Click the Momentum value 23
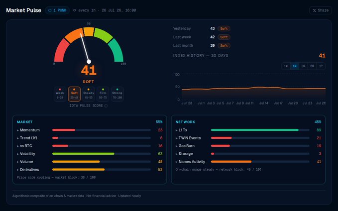The width and height of the screenshot is (338, 211). [160, 130]
